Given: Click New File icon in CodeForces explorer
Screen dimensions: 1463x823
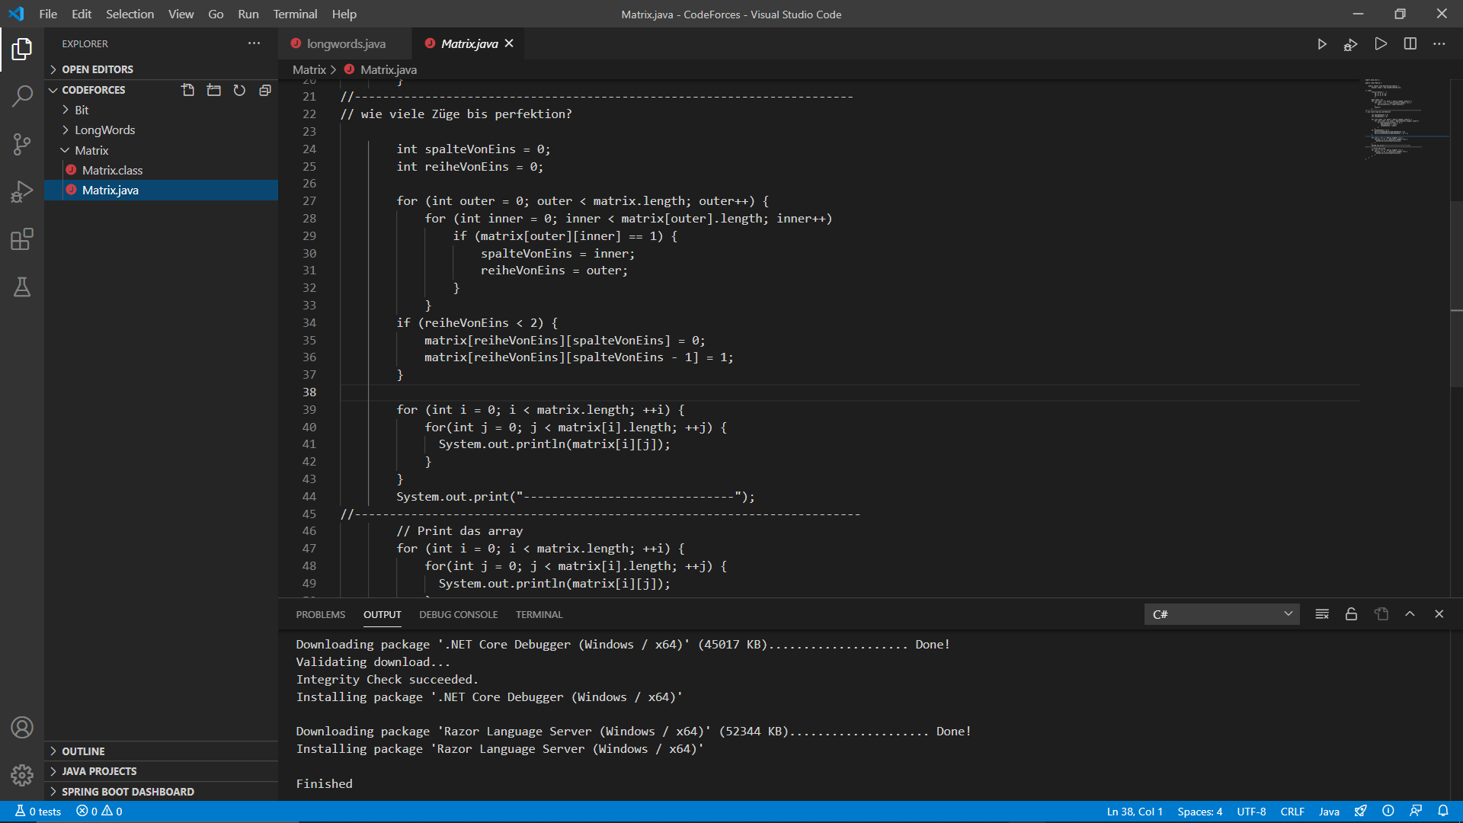Looking at the screenshot, I should [x=187, y=90].
